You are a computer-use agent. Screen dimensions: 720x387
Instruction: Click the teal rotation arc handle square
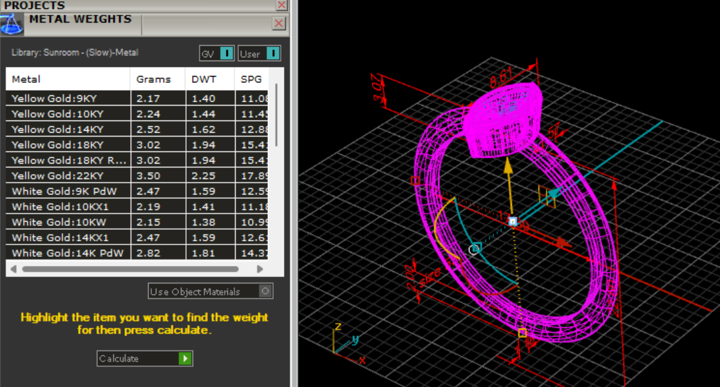(477, 247)
